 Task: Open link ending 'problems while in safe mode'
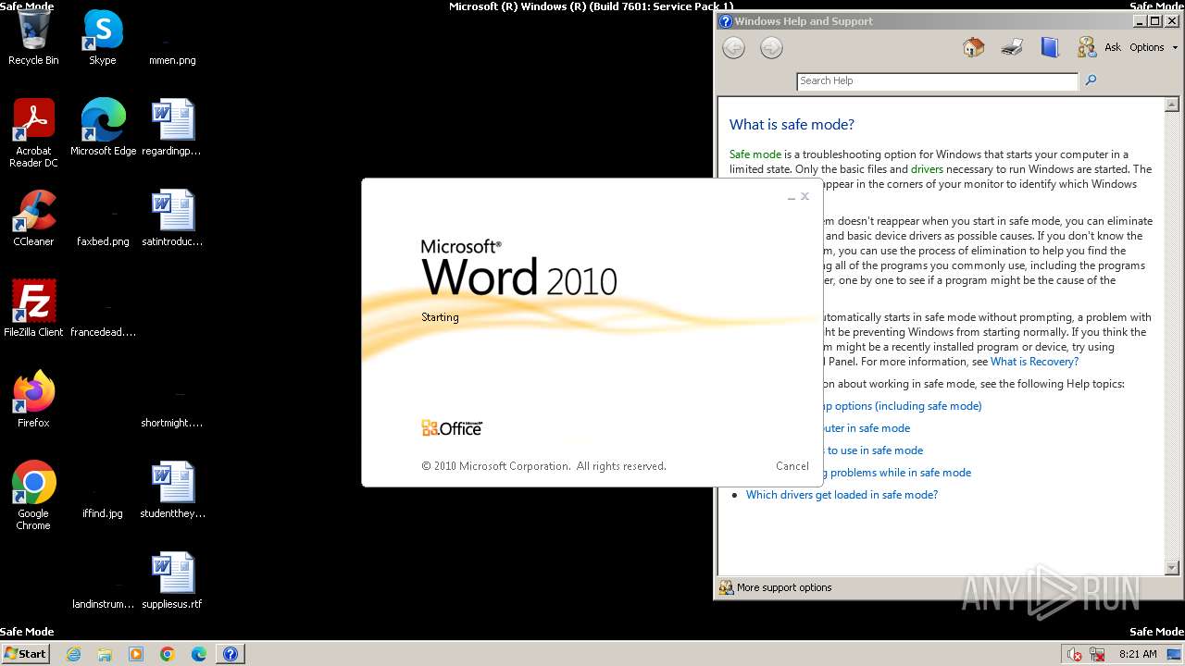(x=897, y=473)
